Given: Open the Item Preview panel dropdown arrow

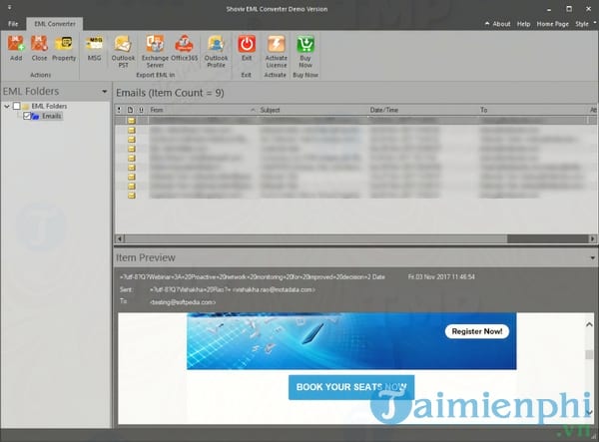Looking at the screenshot, I should tap(592, 258).
